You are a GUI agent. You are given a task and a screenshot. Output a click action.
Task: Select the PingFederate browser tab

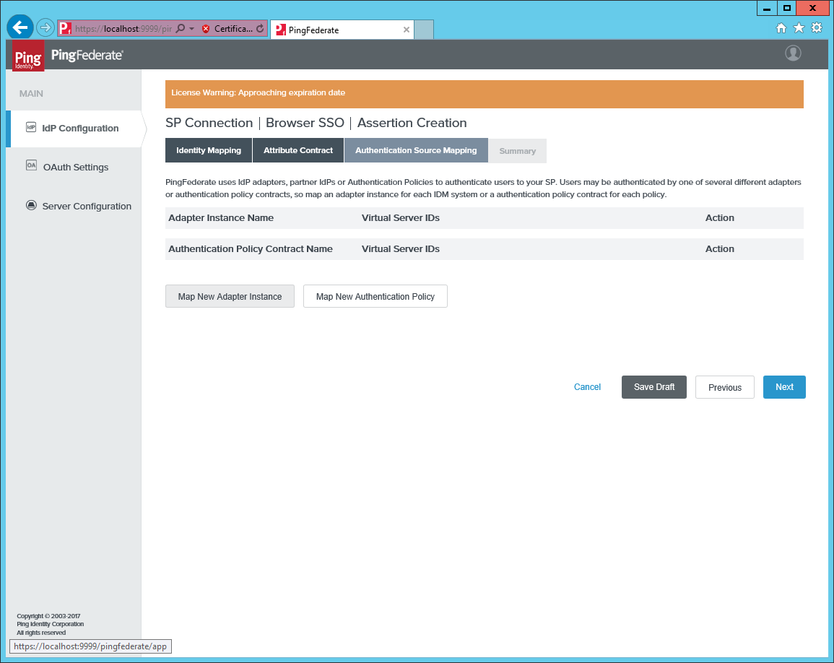point(342,30)
